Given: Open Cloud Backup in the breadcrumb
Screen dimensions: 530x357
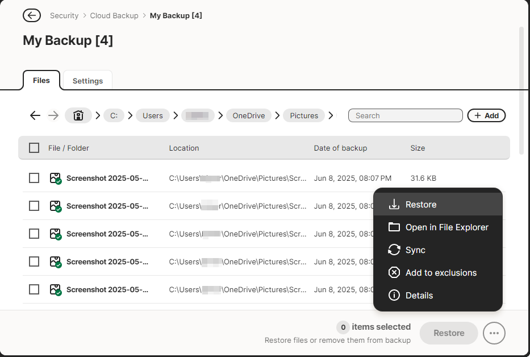Looking at the screenshot, I should point(114,15).
